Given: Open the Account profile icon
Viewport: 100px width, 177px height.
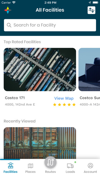Looking at the screenshot, I should [x=90, y=166].
